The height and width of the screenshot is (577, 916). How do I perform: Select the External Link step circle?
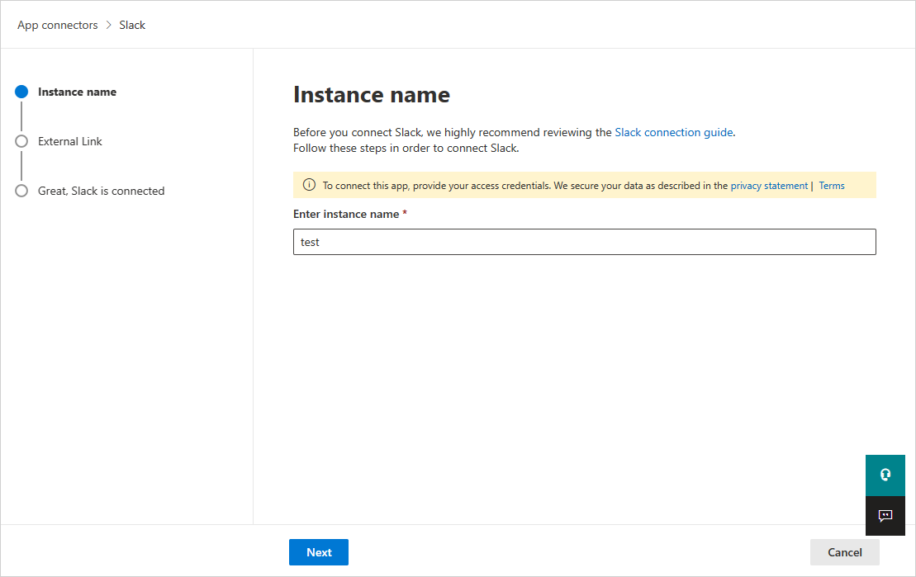21,141
